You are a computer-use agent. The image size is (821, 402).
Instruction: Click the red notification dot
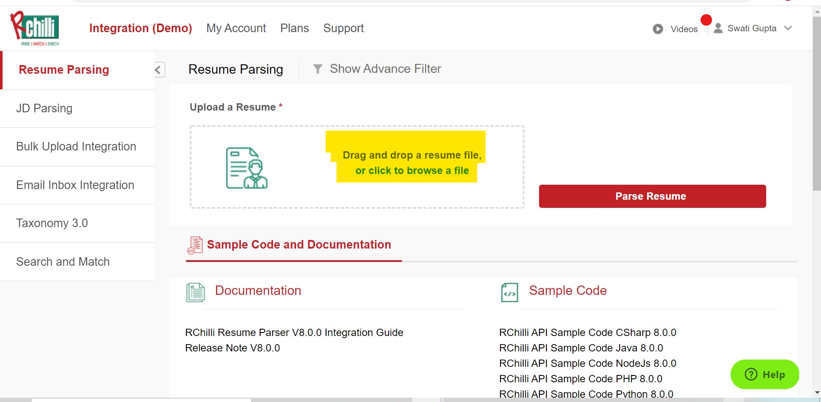706,20
